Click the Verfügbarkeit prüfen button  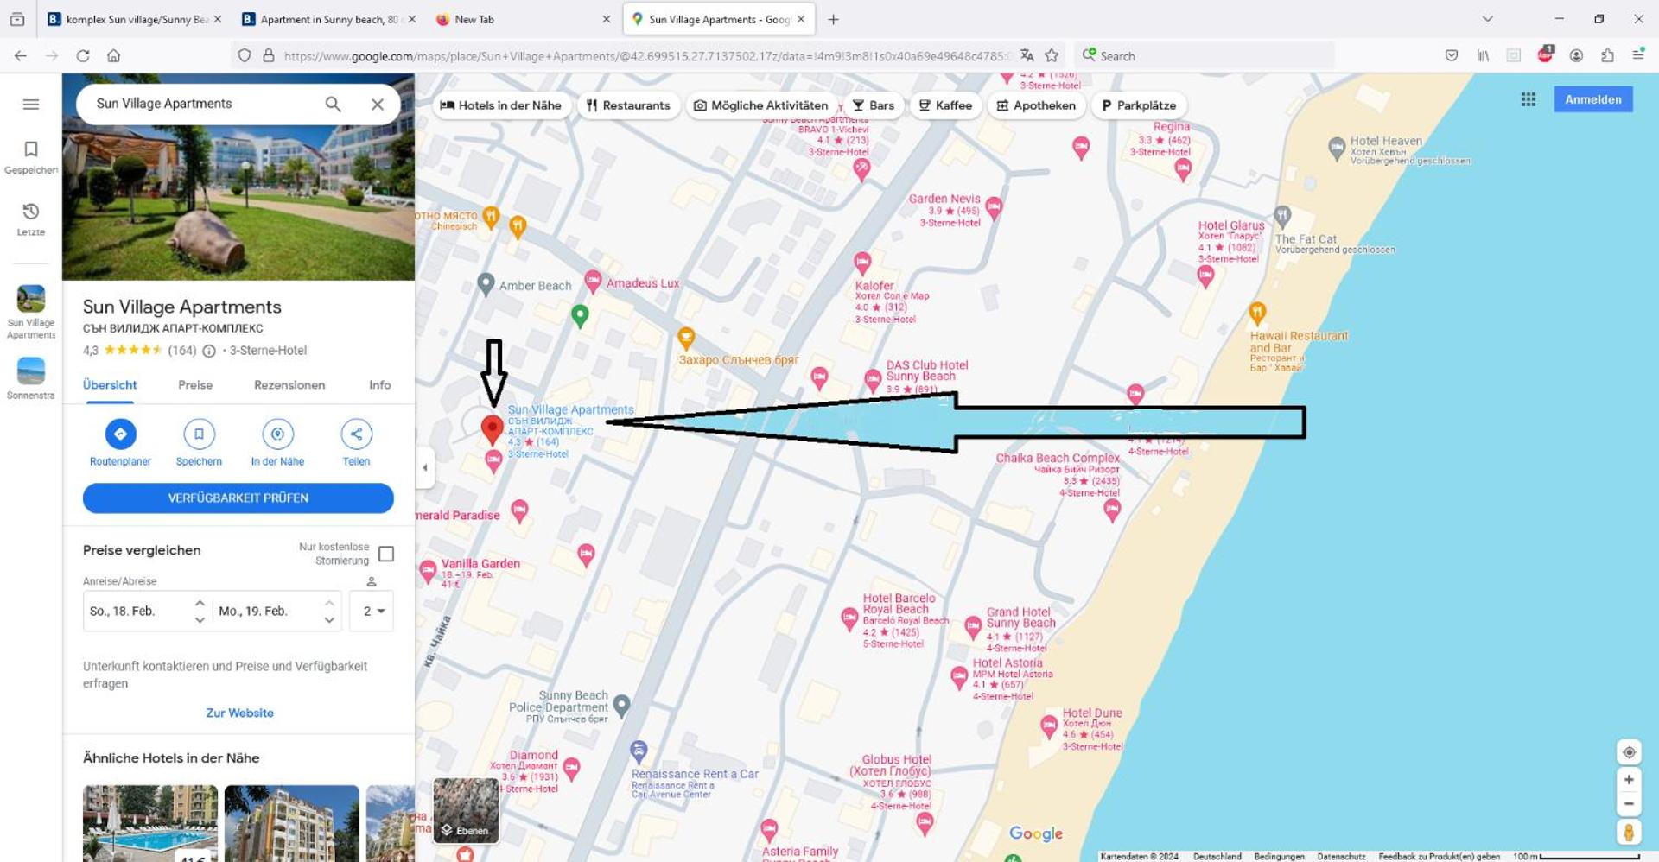click(x=238, y=498)
